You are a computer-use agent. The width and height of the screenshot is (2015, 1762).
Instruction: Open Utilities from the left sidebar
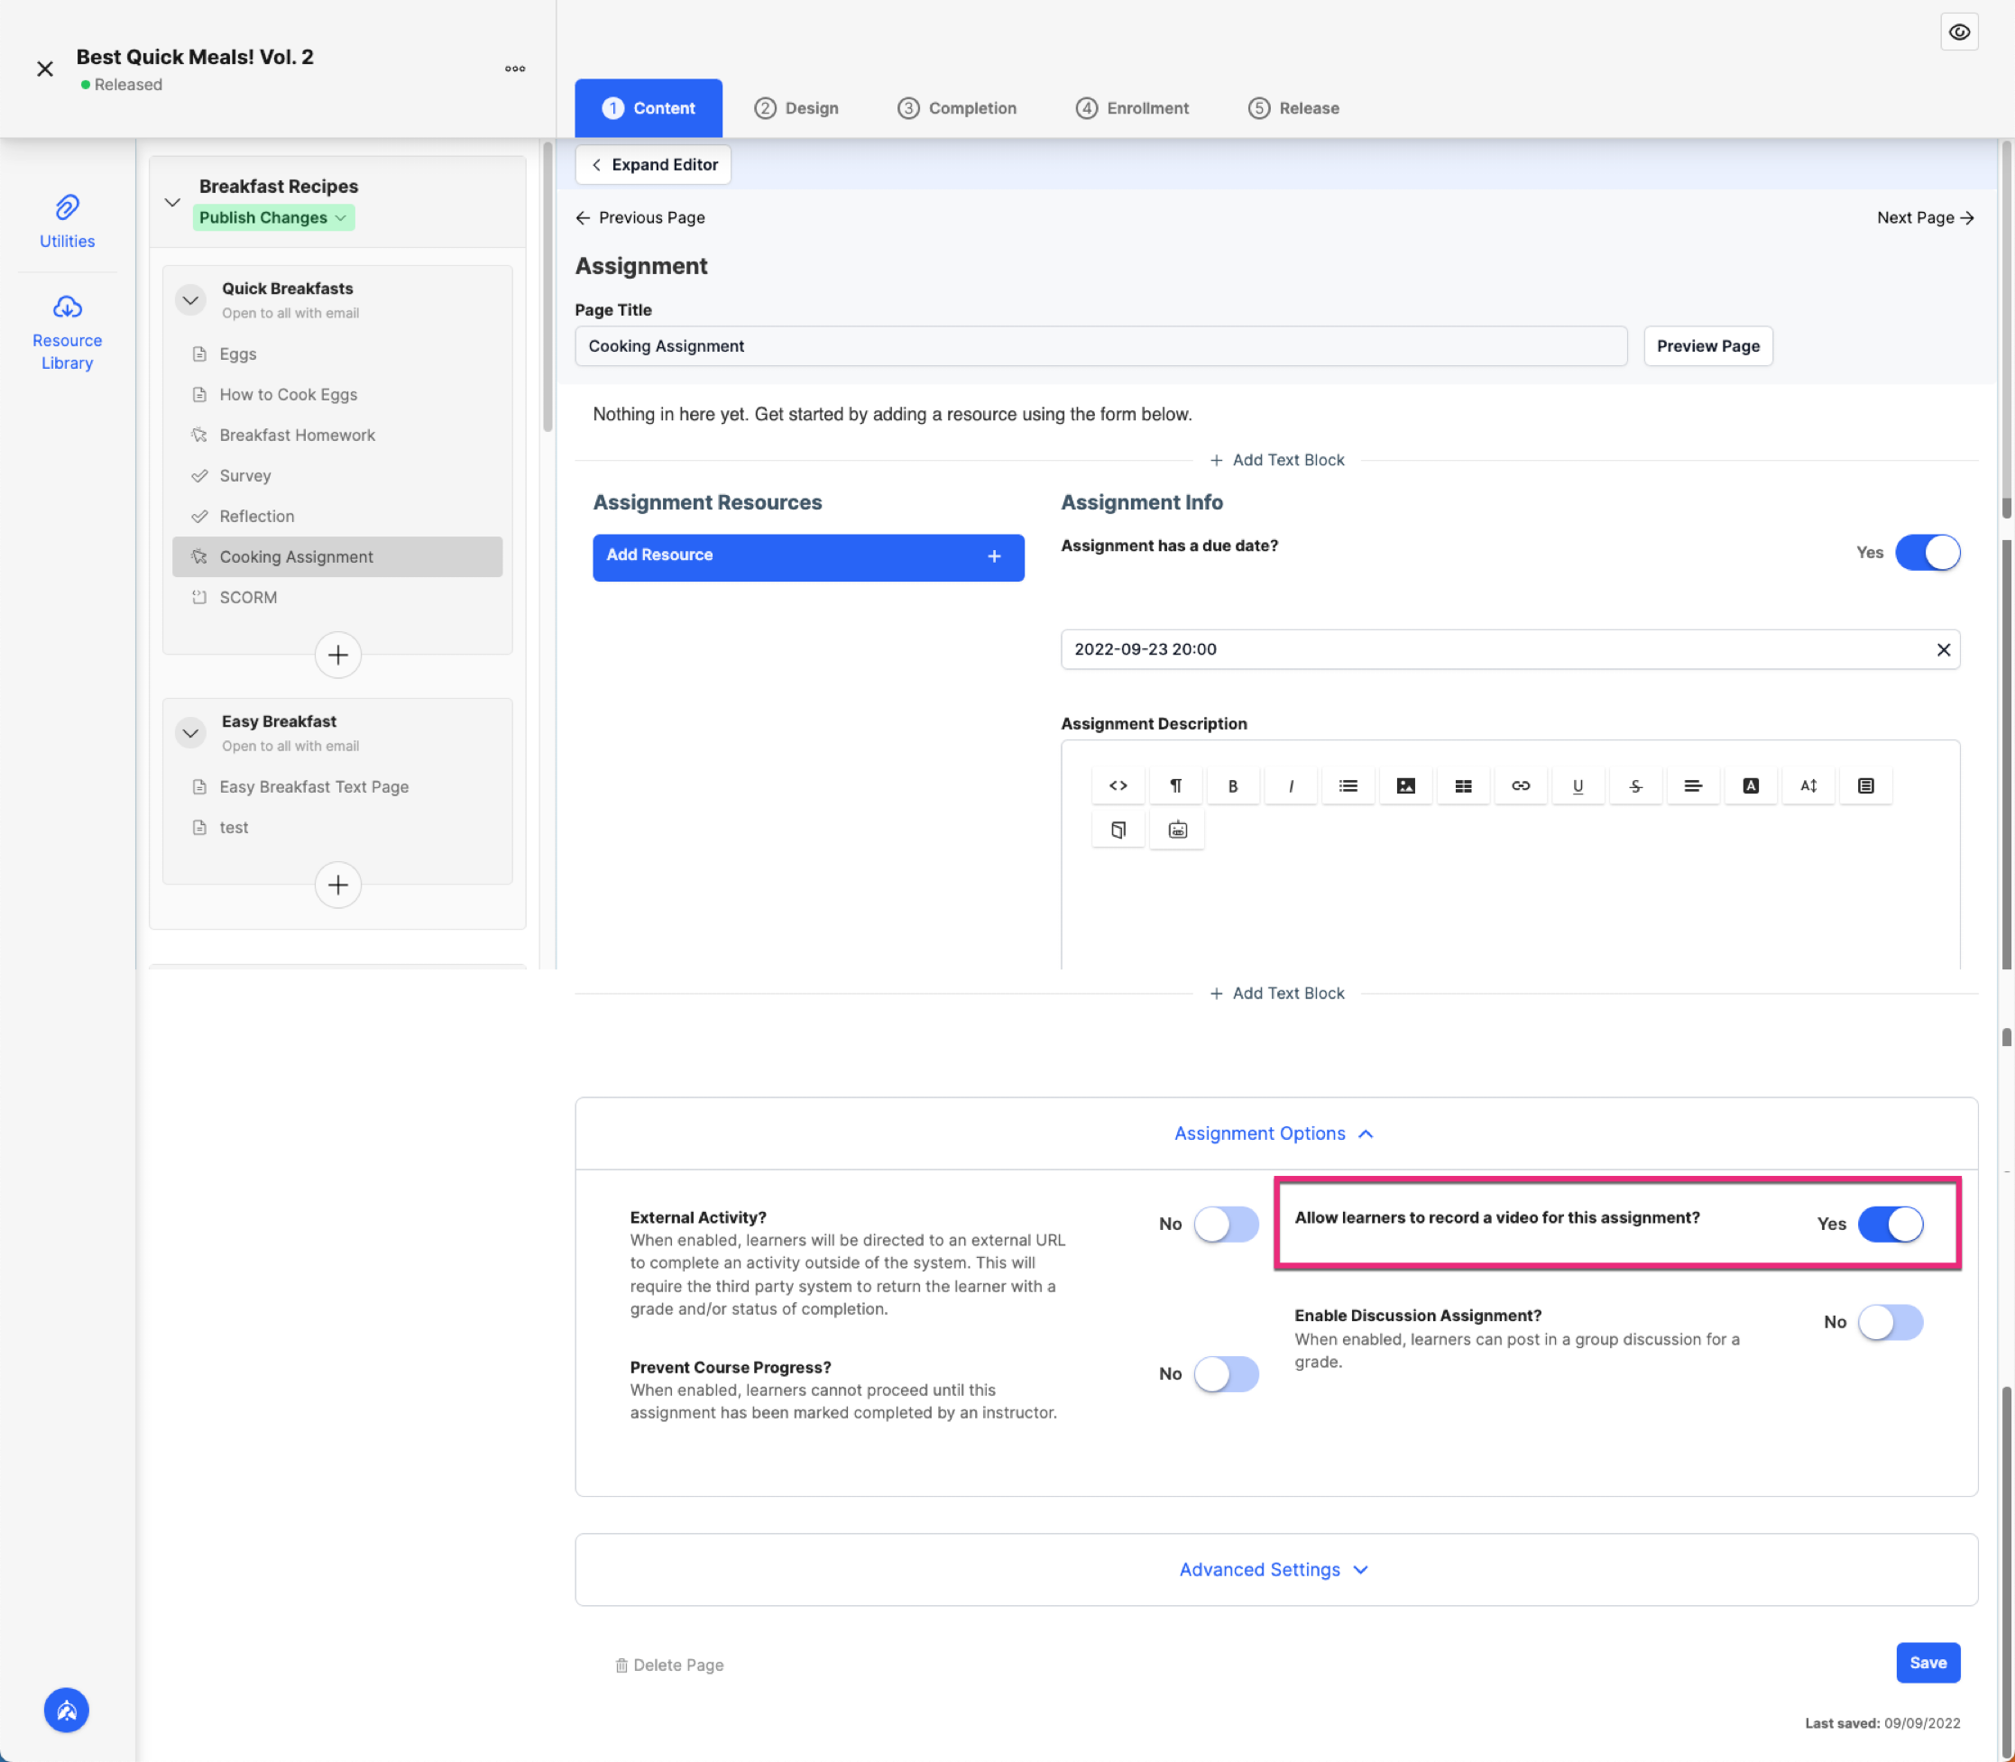pyautogui.click(x=67, y=221)
